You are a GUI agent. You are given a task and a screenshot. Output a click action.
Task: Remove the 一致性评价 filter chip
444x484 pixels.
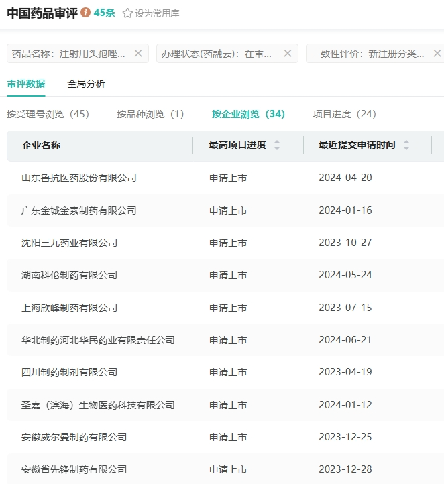pyautogui.click(x=437, y=54)
